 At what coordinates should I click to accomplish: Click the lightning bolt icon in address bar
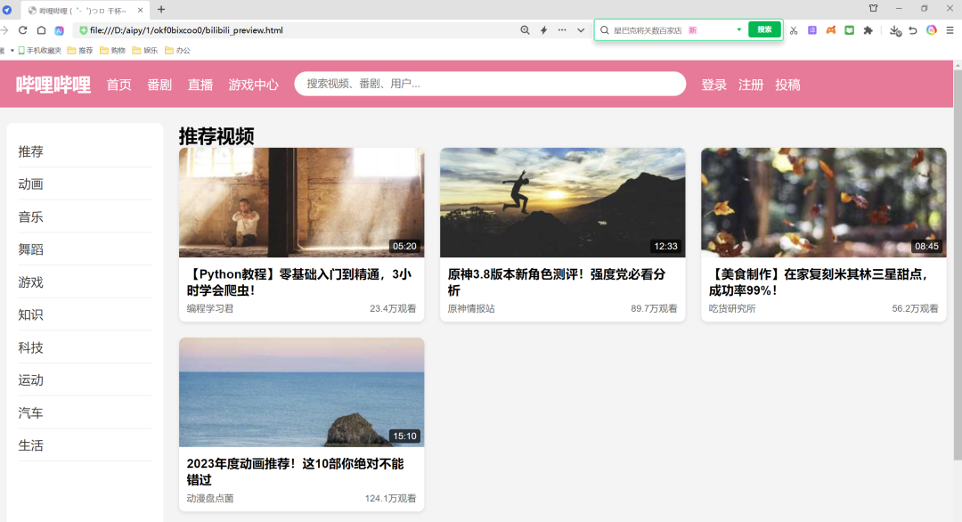click(543, 29)
